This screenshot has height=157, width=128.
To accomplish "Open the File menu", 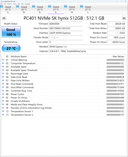I will tap(2, 4).
